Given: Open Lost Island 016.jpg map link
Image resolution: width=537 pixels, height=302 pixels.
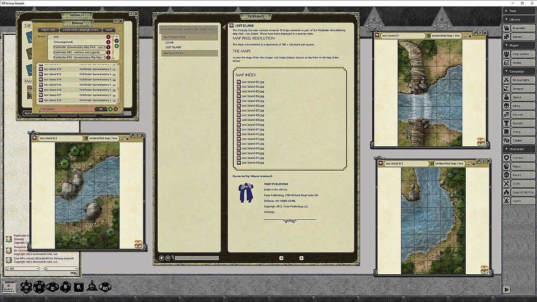Looking at the screenshot, I should (253, 153).
